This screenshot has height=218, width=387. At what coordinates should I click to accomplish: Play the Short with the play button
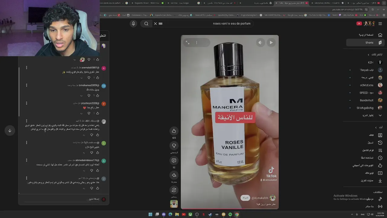point(271,43)
